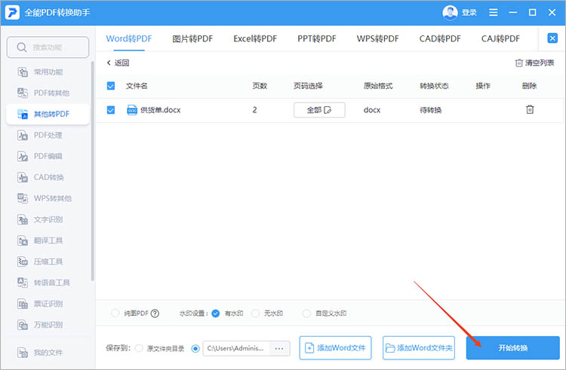
Task: Click the help icon next to 纯图PDF
Action: pos(155,313)
